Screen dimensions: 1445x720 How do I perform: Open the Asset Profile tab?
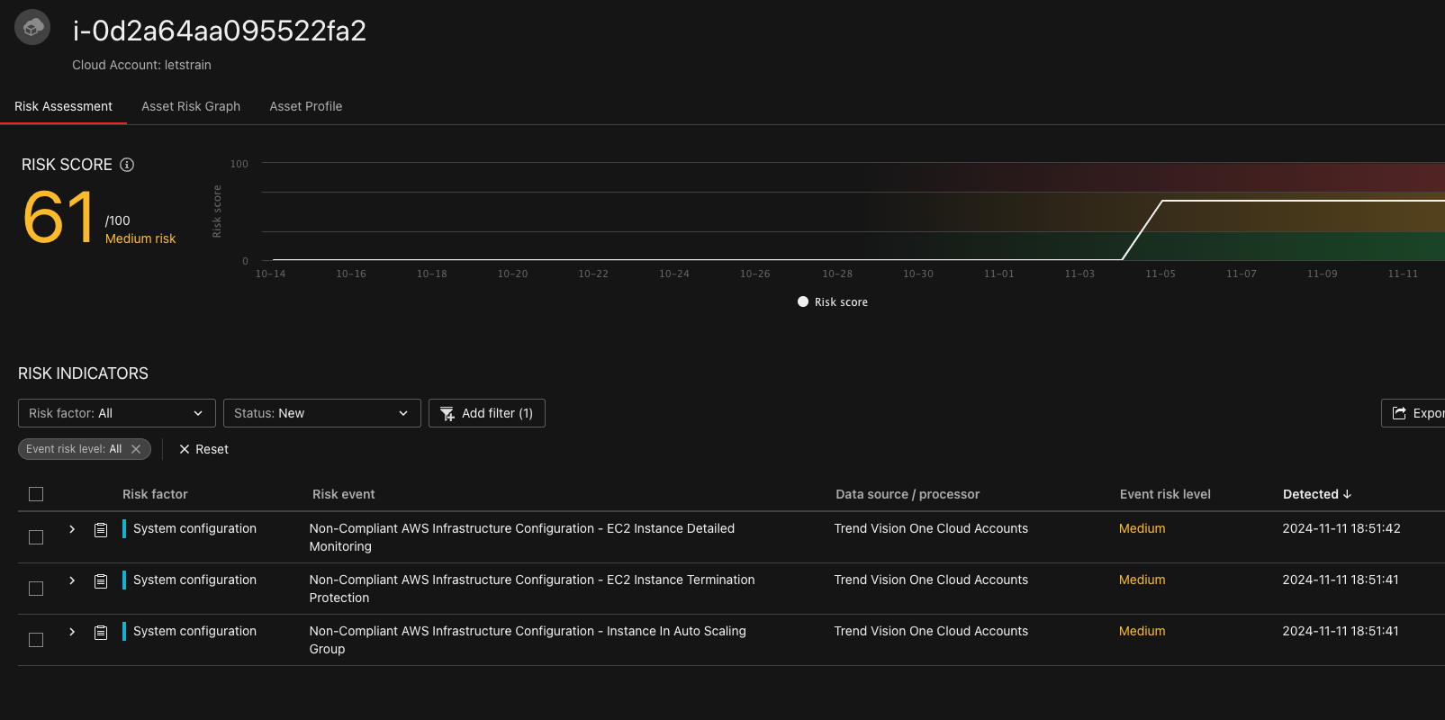click(x=306, y=106)
